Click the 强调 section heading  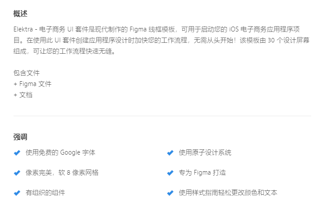coord(21,137)
